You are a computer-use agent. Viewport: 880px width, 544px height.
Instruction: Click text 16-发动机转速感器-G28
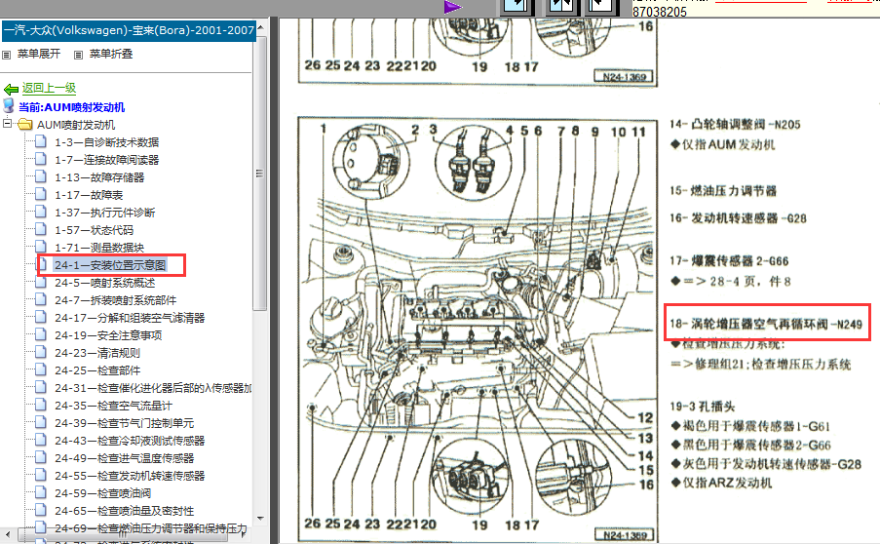tap(738, 218)
